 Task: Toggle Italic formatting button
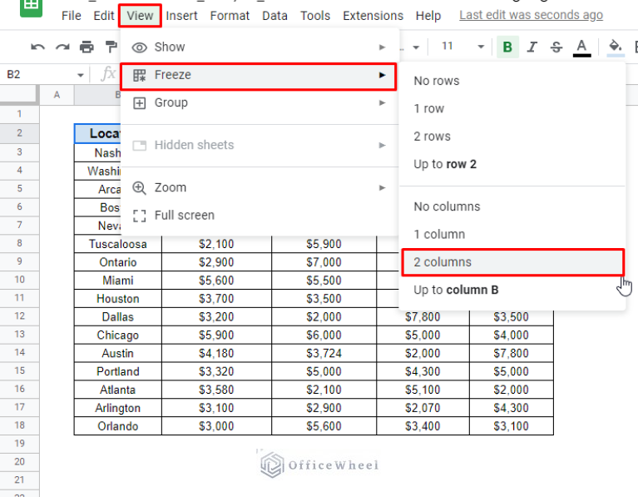(532, 47)
